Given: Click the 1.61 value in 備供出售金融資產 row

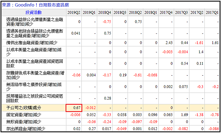Looking at the screenshot, I should coord(215,43).
